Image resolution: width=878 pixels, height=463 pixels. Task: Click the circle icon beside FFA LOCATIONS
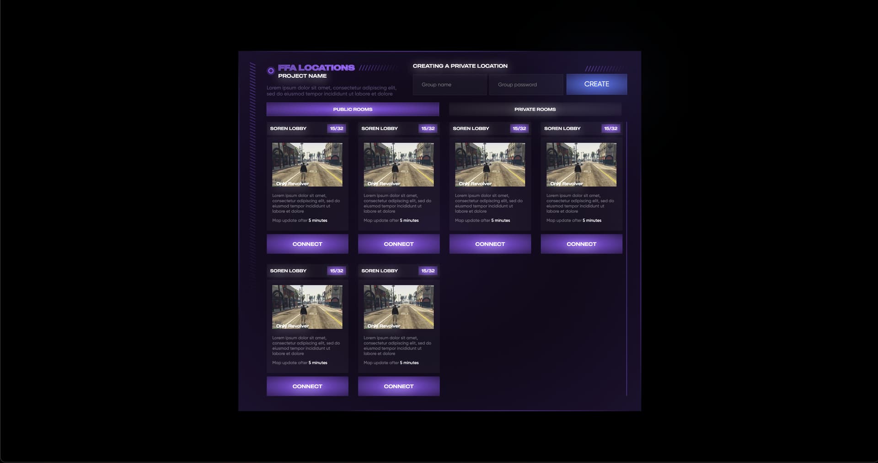coord(271,71)
